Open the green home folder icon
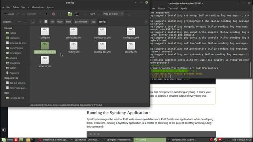Image resolution: width=253 pixels, height=142 pixels. [70, 14]
